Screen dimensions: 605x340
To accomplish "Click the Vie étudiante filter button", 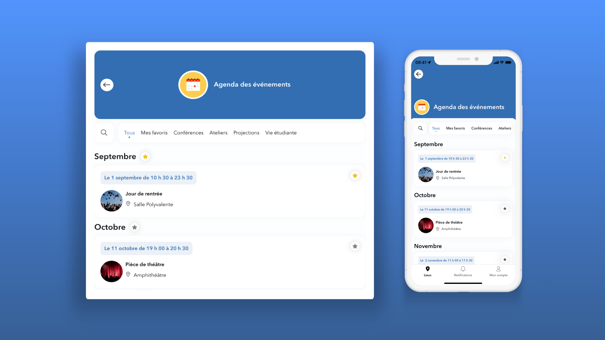I will [281, 133].
